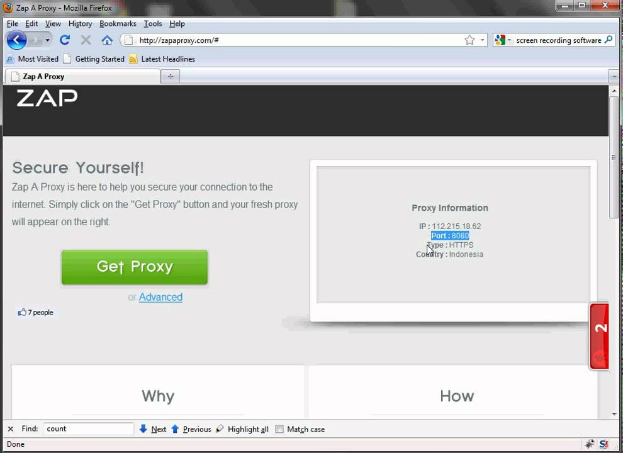Enable the Match case checkbox
This screenshot has height=453, width=623.
pyautogui.click(x=279, y=429)
